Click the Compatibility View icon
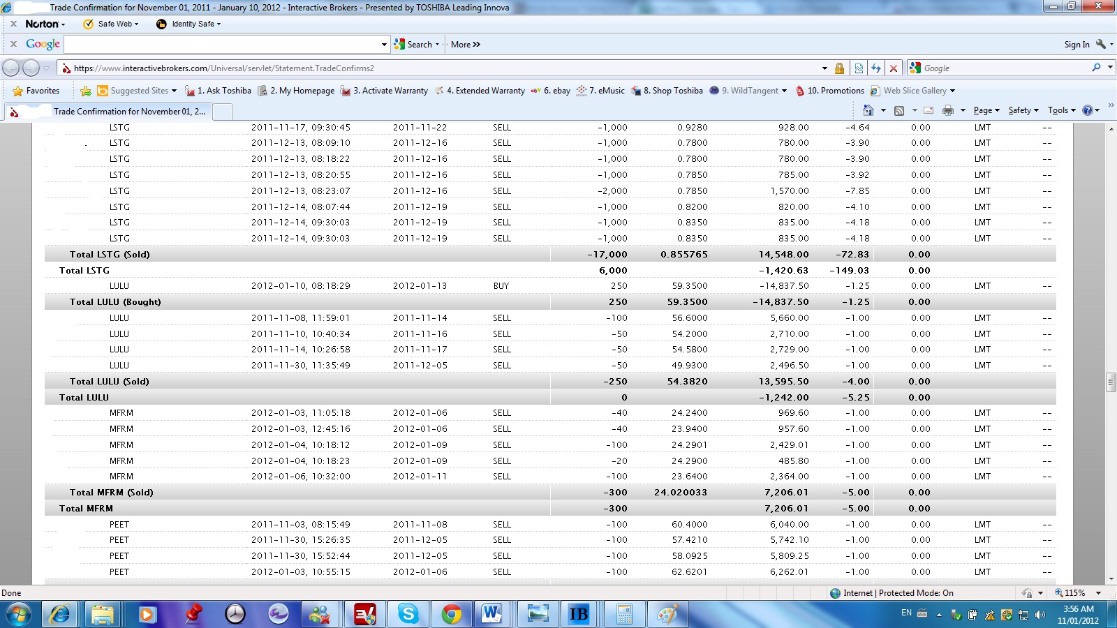This screenshot has width=1117, height=628. click(x=858, y=68)
